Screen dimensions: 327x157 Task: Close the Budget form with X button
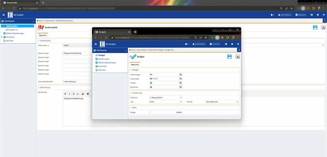click(x=238, y=57)
